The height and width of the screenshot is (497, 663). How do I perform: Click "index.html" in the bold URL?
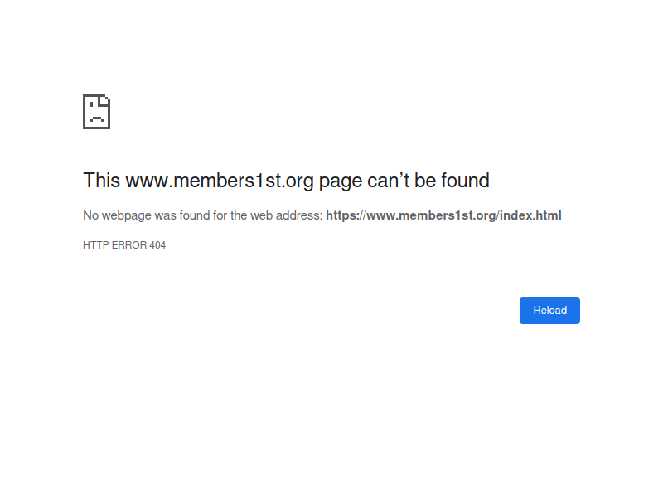pos(530,215)
